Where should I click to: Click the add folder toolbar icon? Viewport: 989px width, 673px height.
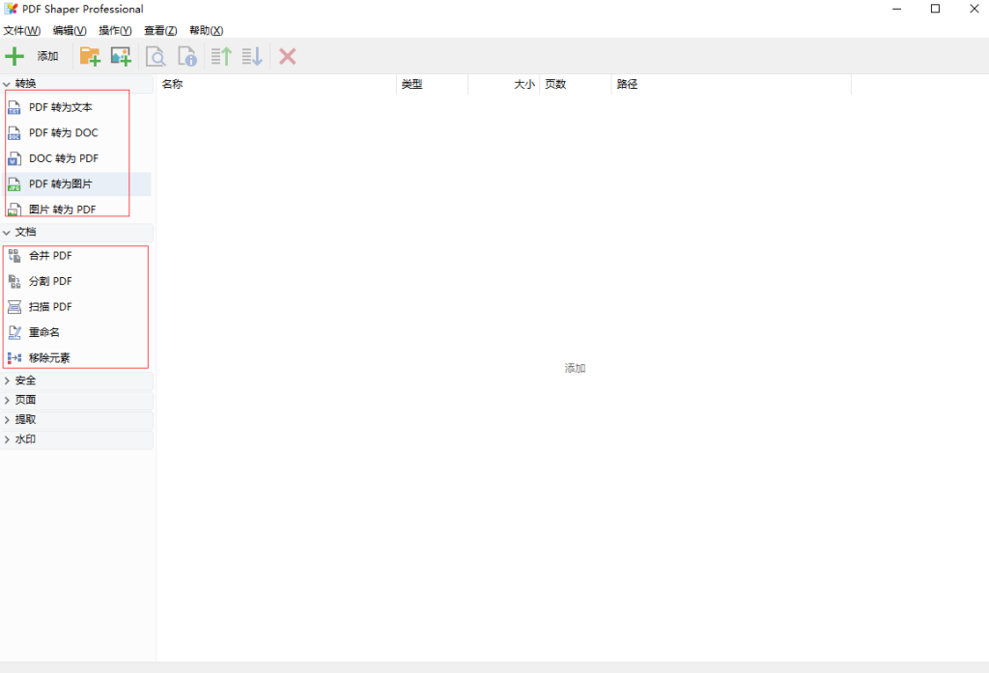pyautogui.click(x=90, y=56)
